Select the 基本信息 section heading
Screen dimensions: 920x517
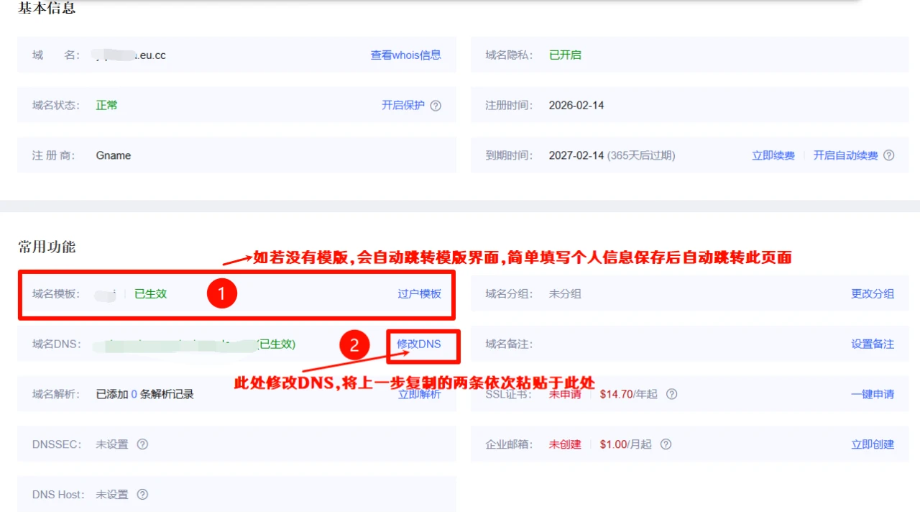coord(47,9)
